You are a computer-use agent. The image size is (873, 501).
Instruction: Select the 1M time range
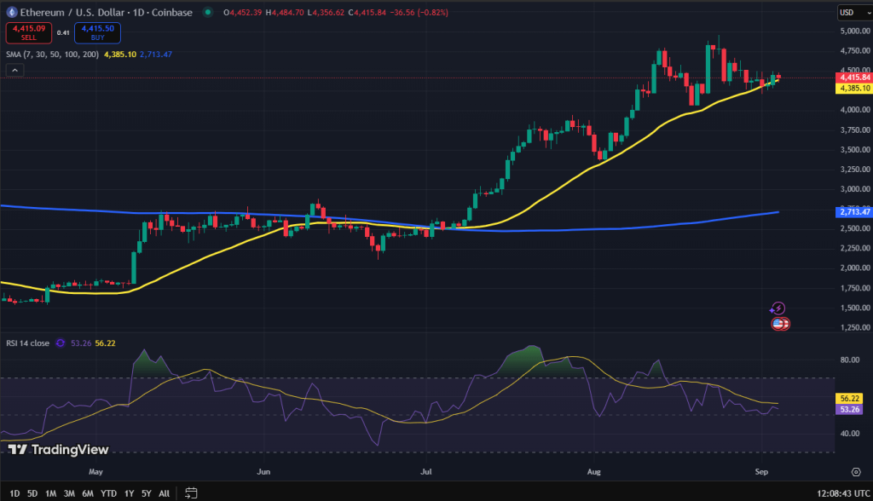pyautogui.click(x=51, y=492)
